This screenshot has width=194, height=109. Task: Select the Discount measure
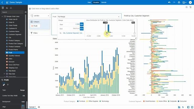(x=12, y=62)
